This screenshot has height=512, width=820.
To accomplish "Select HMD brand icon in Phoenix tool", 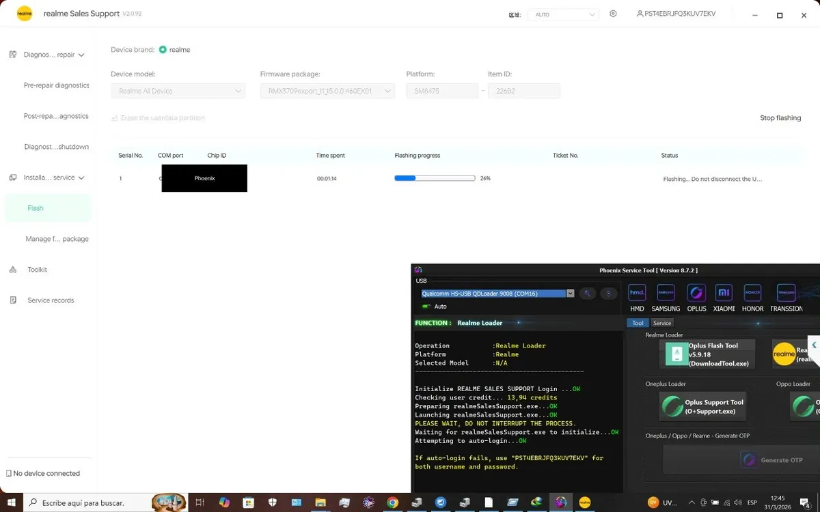I will [x=637, y=293].
